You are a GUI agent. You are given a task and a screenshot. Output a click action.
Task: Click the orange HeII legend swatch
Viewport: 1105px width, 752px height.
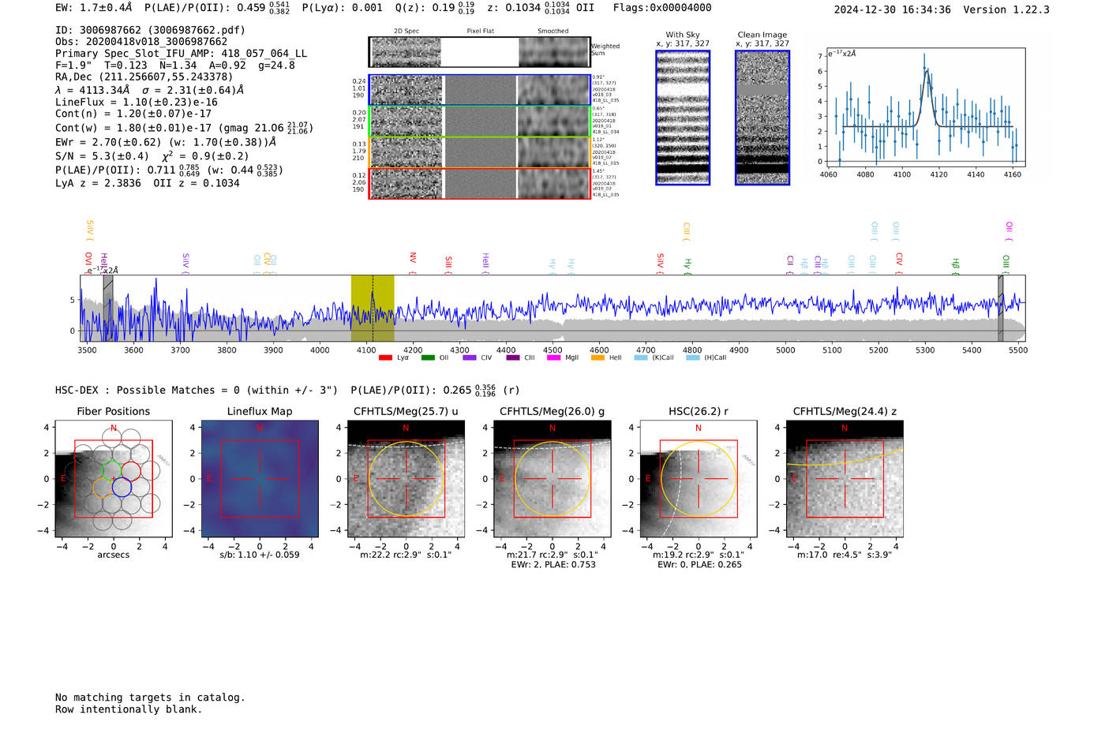pos(597,358)
